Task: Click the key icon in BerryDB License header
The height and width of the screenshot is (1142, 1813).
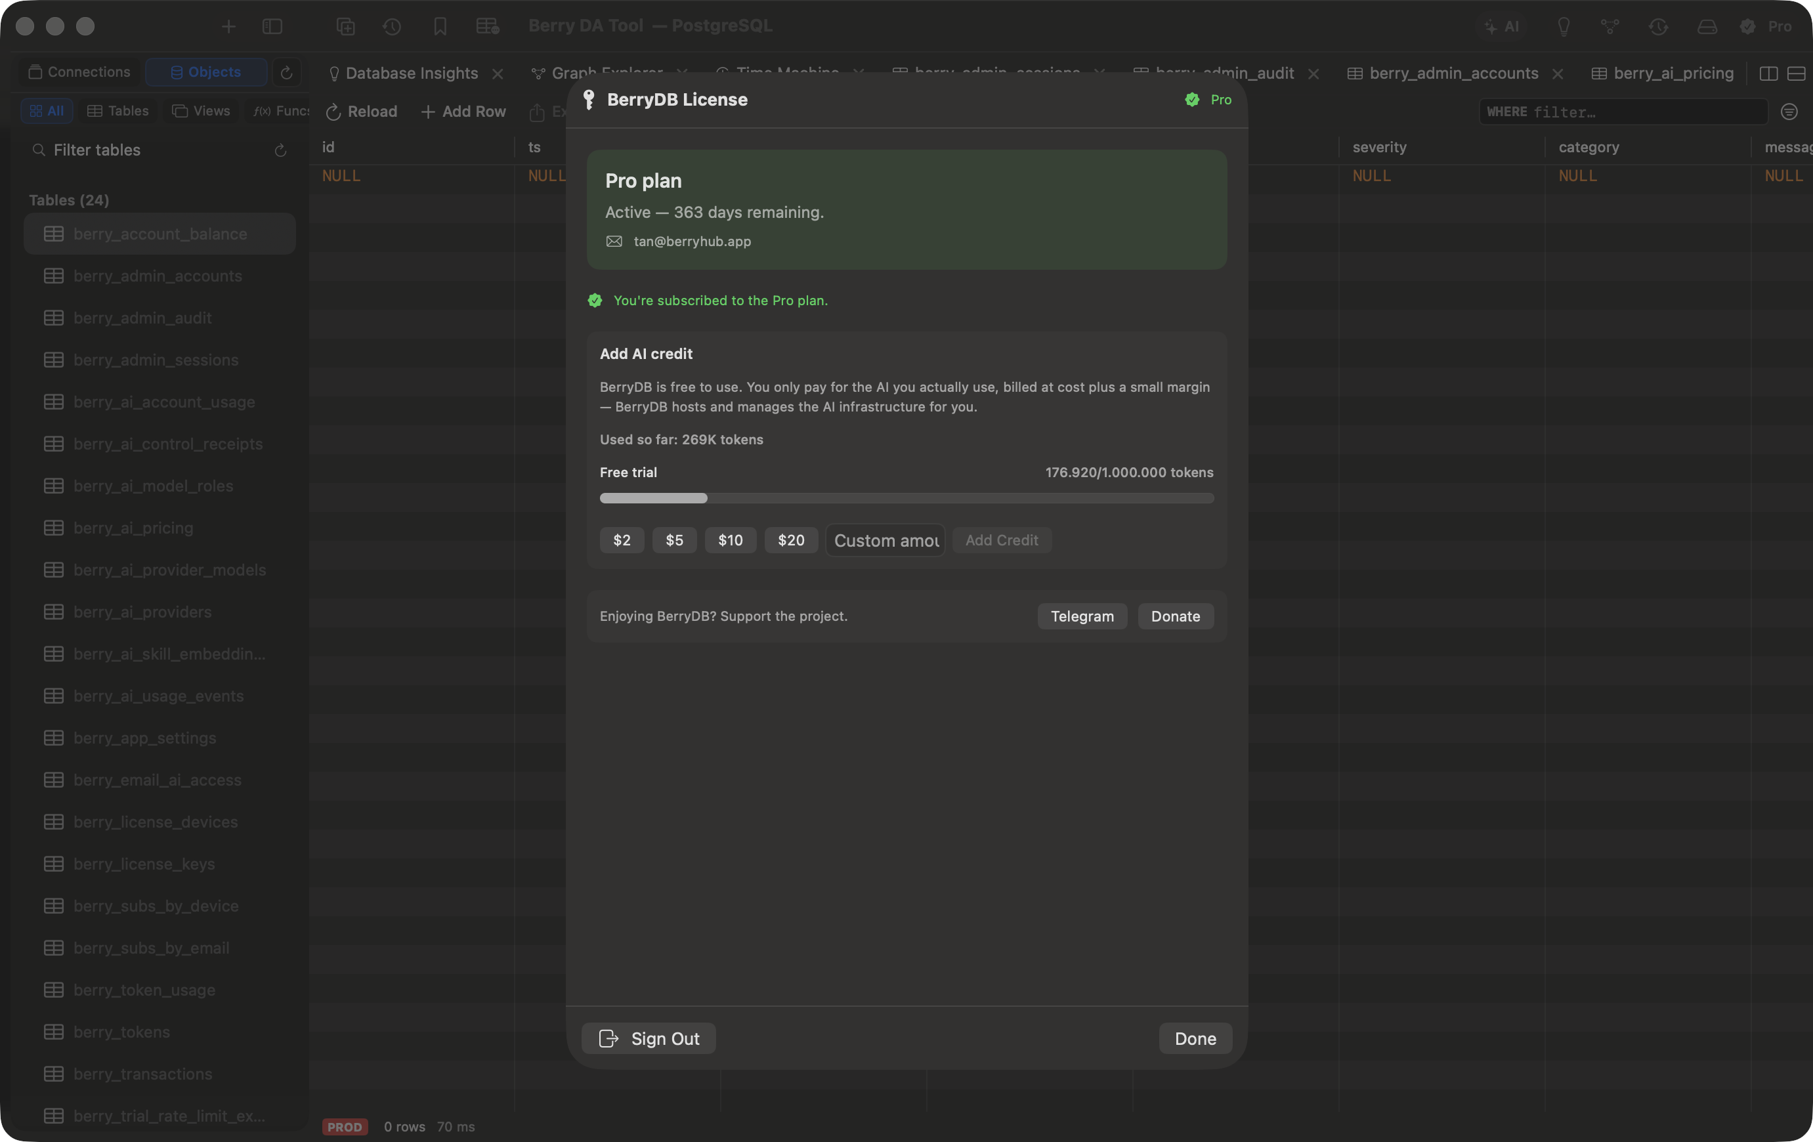Action: [589, 99]
